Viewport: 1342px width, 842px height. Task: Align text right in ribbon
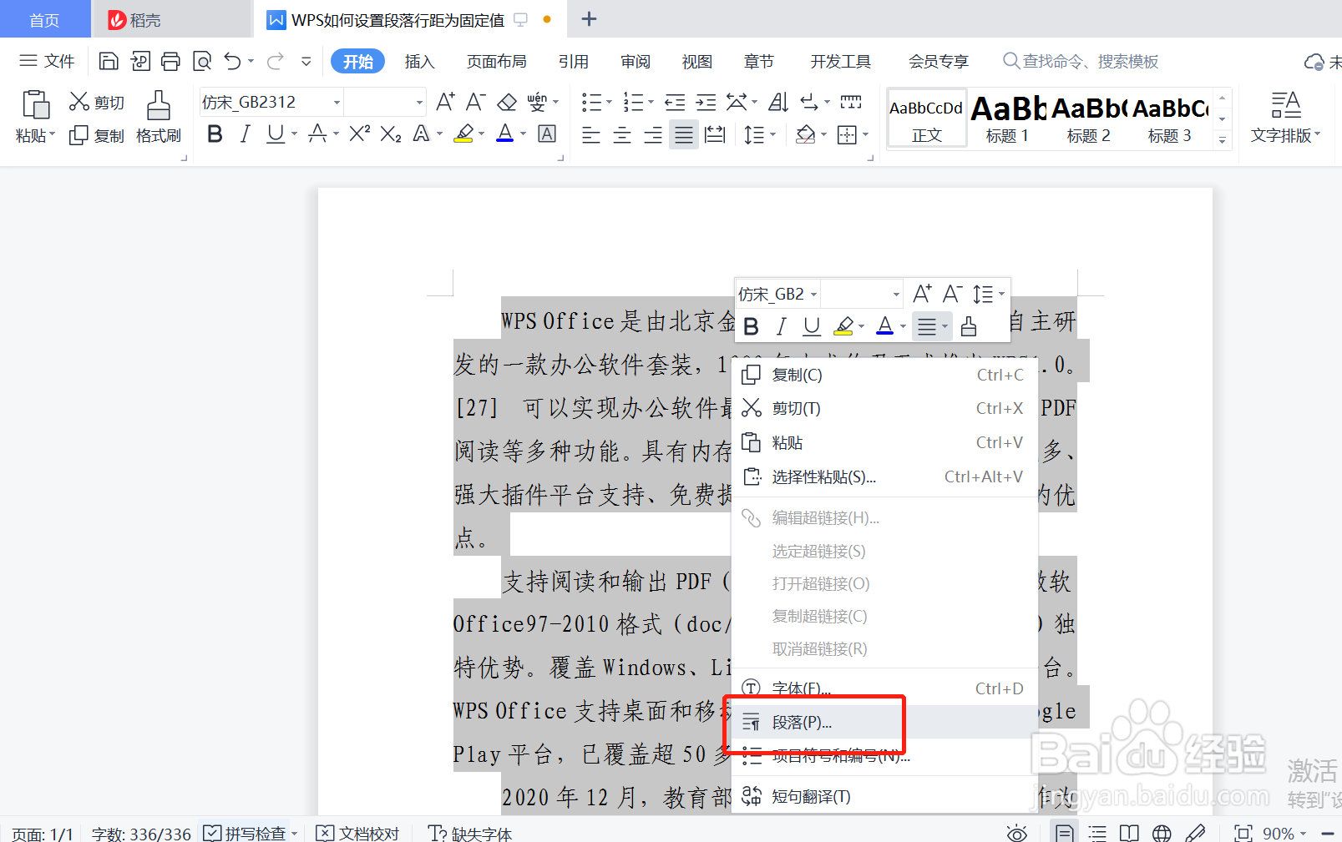[653, 134]
